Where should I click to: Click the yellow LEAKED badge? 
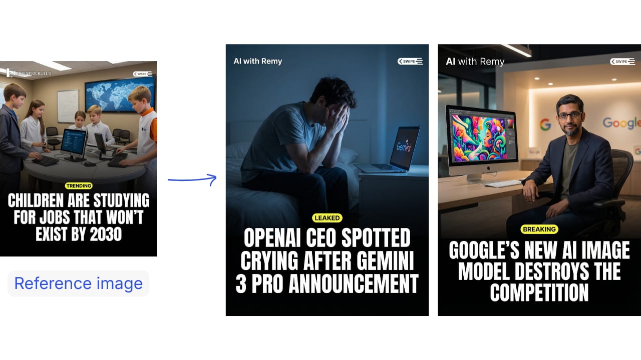(327, 218)
